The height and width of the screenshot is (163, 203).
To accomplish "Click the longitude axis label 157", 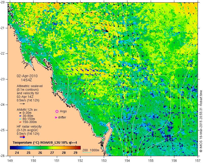I will tap(198, 161).
